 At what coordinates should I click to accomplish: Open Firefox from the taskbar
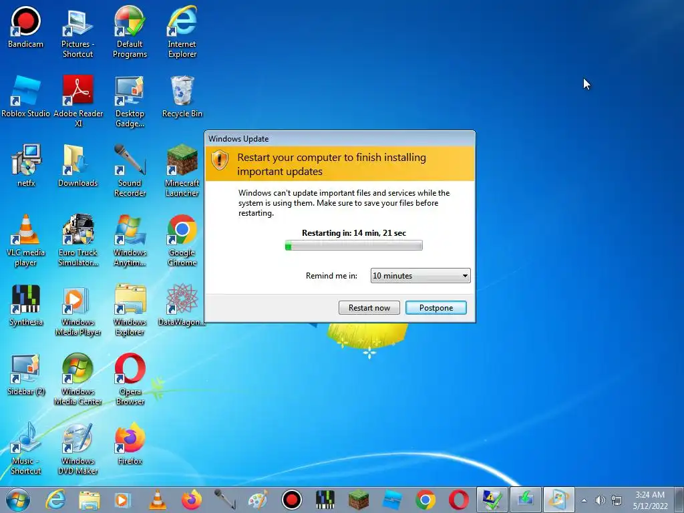pos(192,500)
